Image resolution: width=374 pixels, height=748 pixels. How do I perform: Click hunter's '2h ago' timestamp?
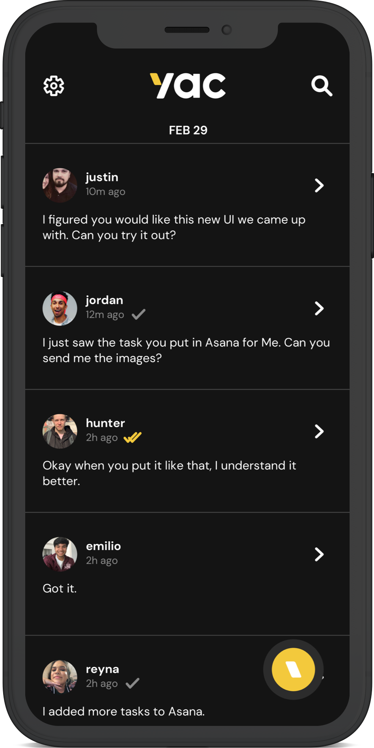coord(102,437)
